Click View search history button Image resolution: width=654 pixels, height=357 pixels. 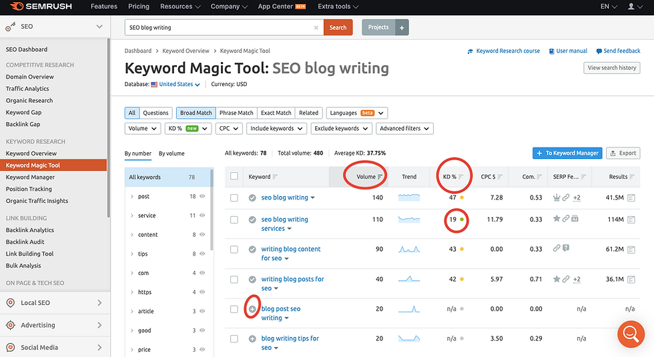[612, 68]
